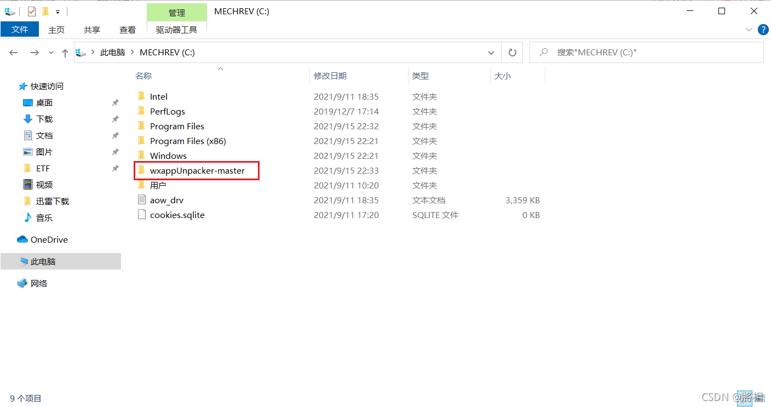This screenshot has height=407, width=771.
Task: Open the help question mark icon
Action: (x=763, y=30)
